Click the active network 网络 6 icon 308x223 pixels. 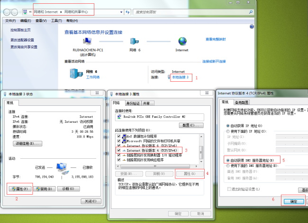(75, 74)
